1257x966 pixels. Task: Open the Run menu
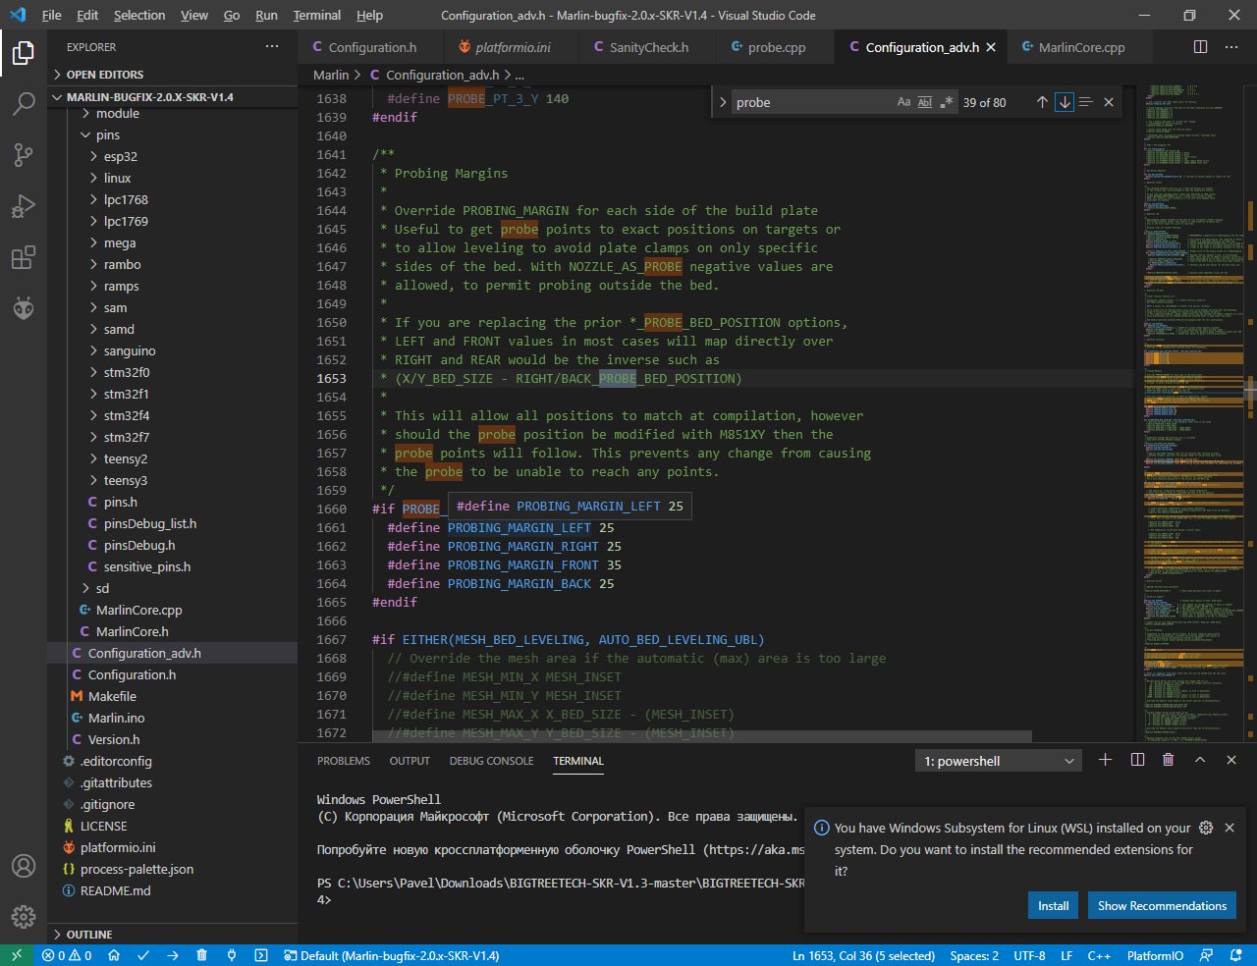point(266,15)
